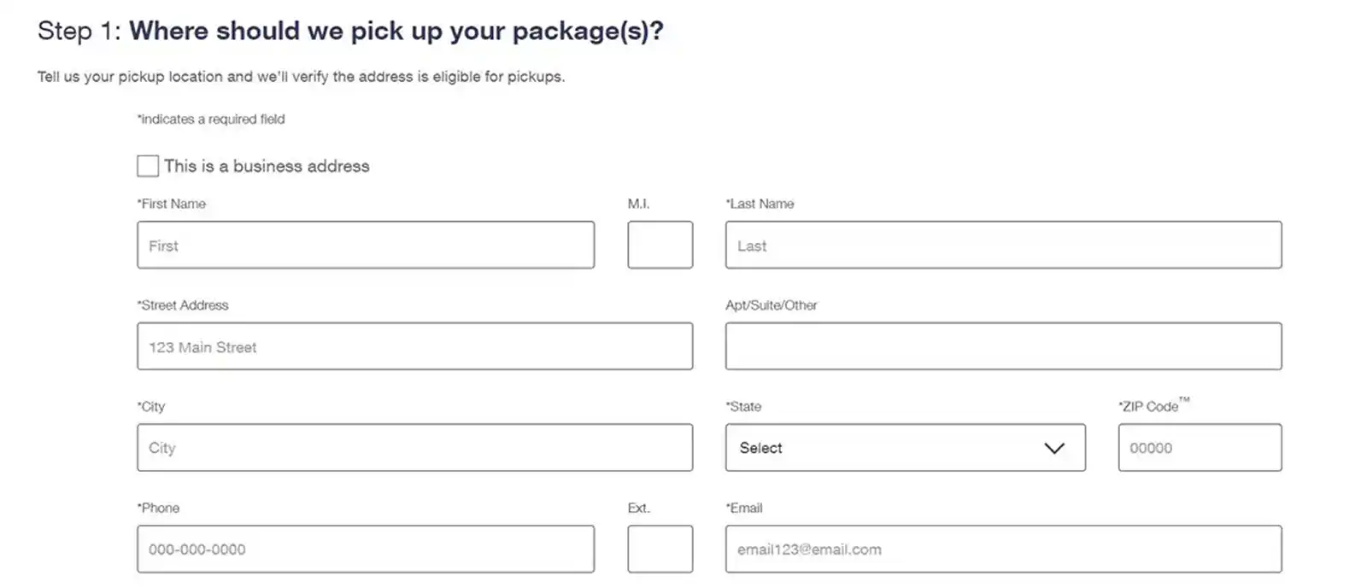Click the Email input field

(1003, 549)
